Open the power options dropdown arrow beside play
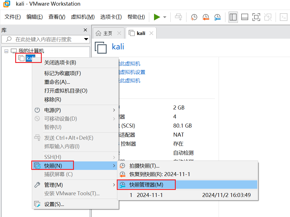 coord(164,17)
